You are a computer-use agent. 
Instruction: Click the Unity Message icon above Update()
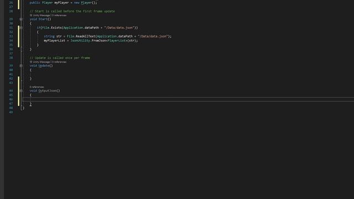point(31,62)
